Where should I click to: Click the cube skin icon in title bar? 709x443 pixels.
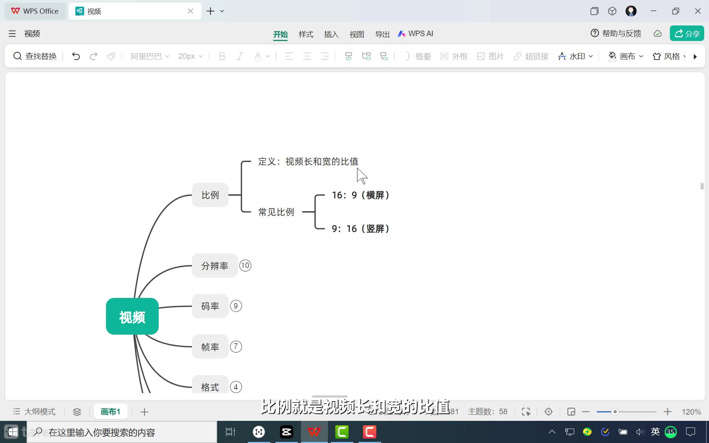coord(612,11)
